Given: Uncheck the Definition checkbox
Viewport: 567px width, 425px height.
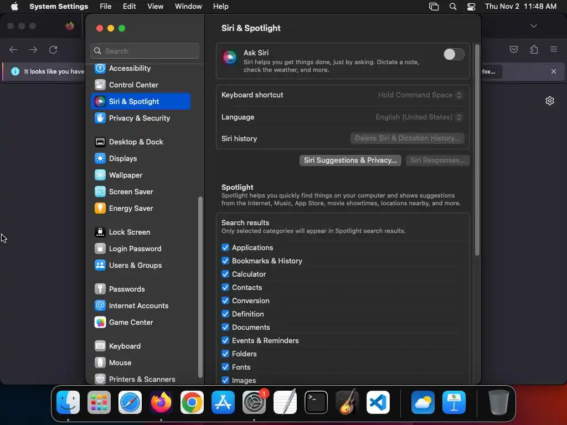Looking at the screenshot, I should point(225,314).
